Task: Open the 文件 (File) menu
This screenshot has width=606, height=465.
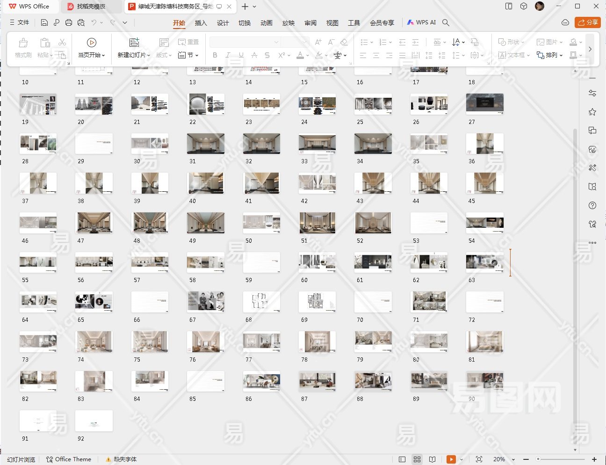Action: click(20, 22)
